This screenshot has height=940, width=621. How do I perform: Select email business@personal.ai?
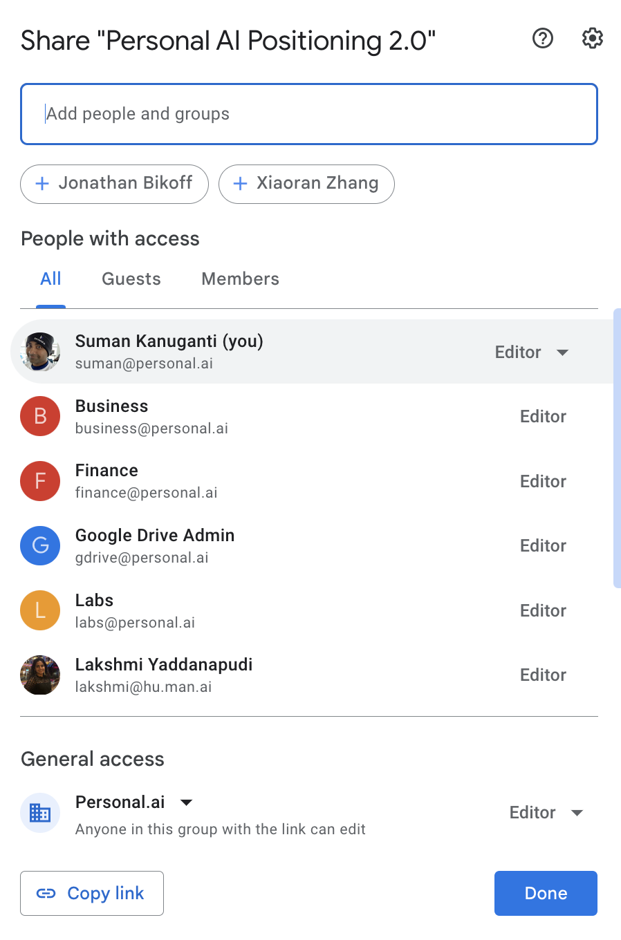[151, 429]
